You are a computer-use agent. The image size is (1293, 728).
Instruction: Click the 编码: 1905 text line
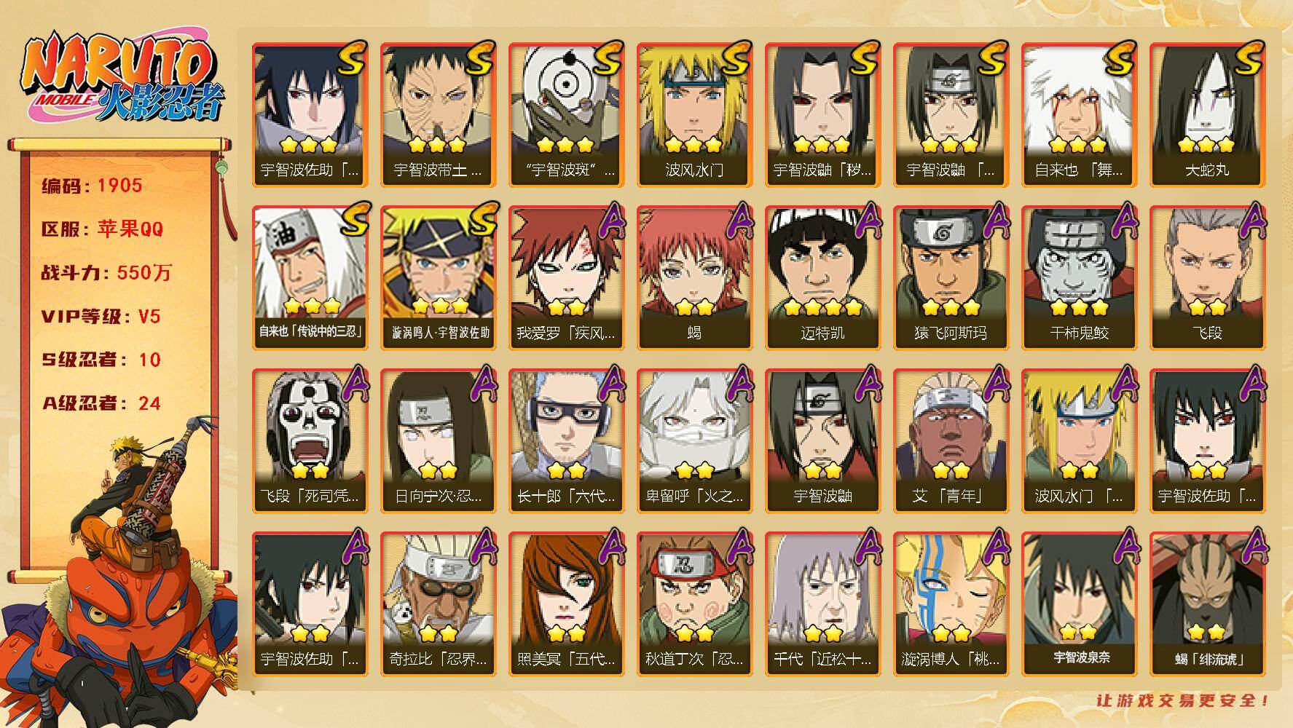coord(92,186)
